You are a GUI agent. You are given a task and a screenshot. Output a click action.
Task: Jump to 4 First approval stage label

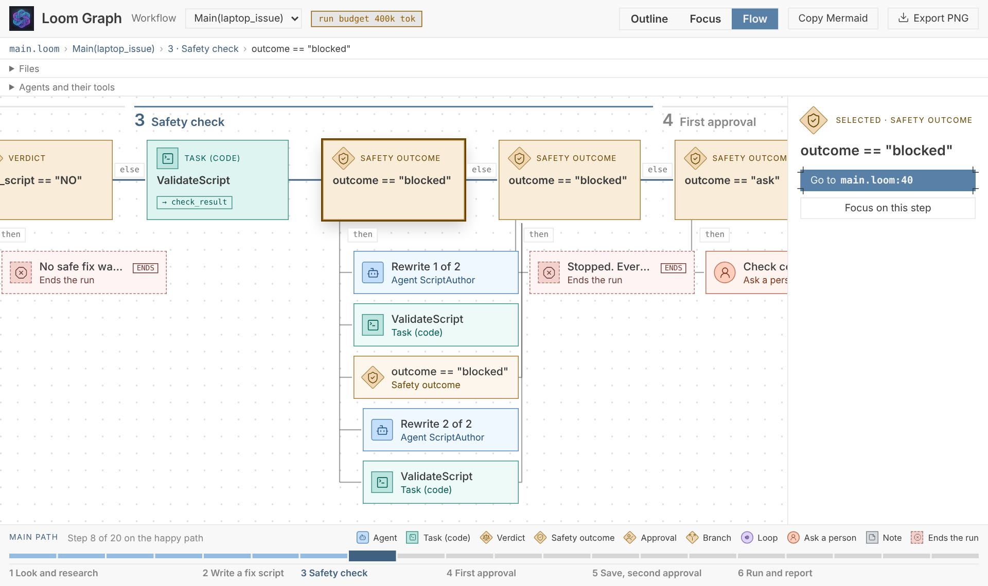(x=481, y=573)
